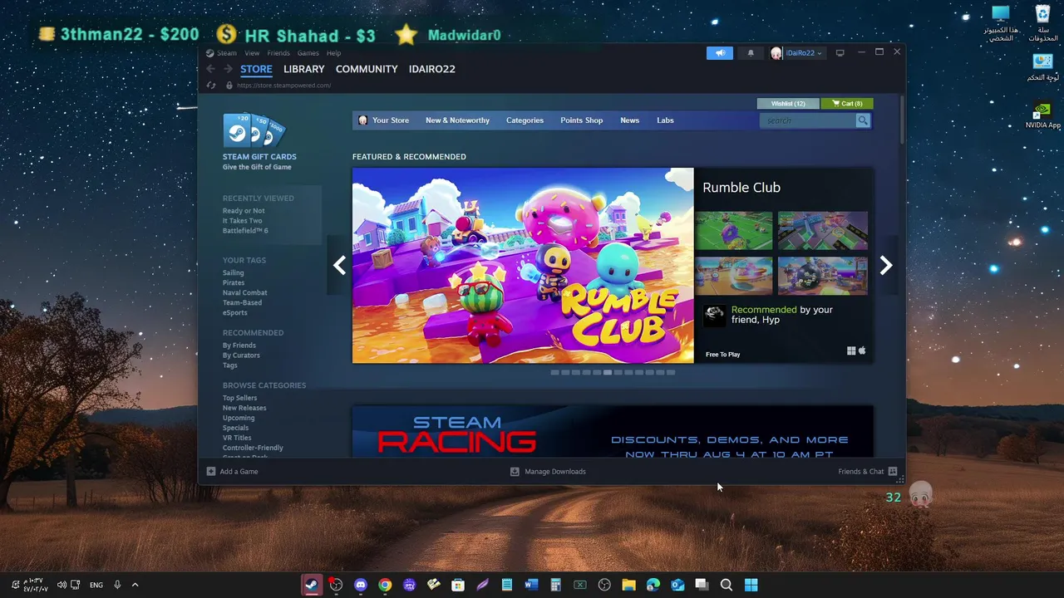Open the Games menu
Screen dimensions: 1064x598
point(308,53)
